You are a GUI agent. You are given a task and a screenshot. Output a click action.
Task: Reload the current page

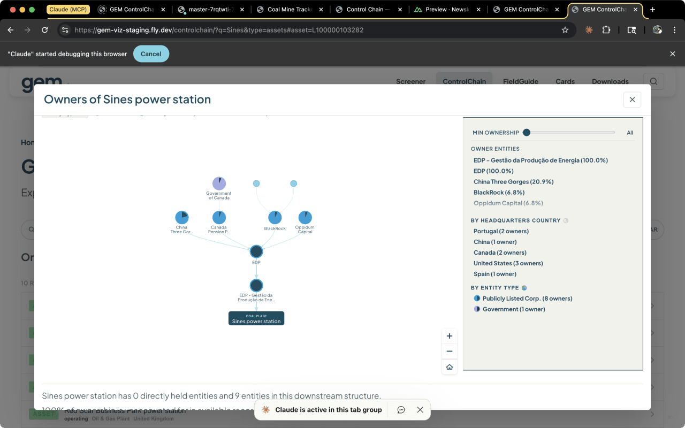point(45,30)
